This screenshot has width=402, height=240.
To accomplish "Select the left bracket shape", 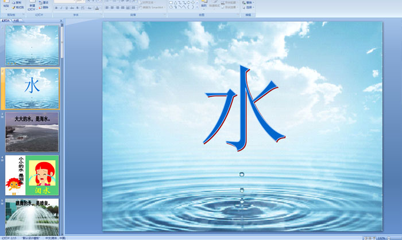I will coord(188,7).
